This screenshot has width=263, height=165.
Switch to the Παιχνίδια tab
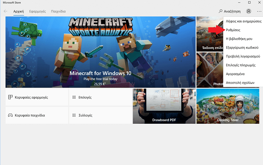click(x=58, y=12)
